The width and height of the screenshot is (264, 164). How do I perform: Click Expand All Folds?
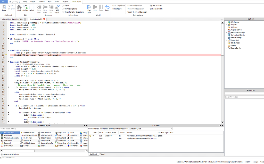[x=156, y=6]
